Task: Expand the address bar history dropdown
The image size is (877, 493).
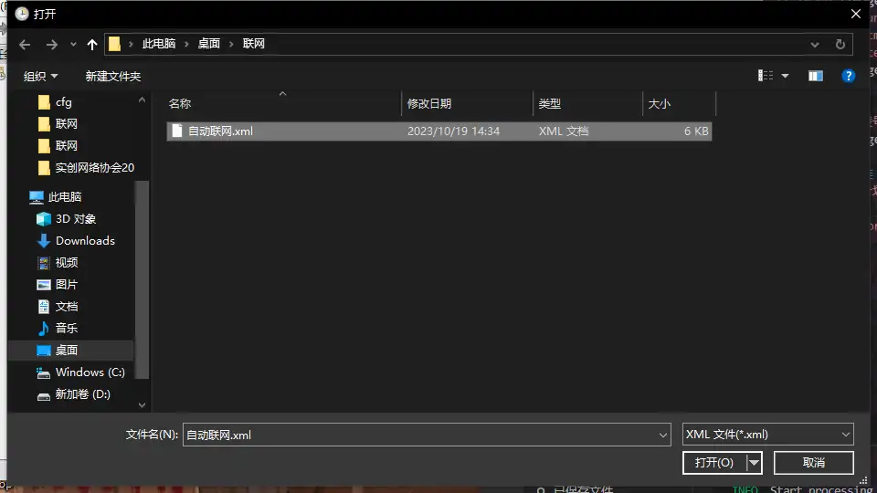Action: pyautogui.click(x=815, y=44)
